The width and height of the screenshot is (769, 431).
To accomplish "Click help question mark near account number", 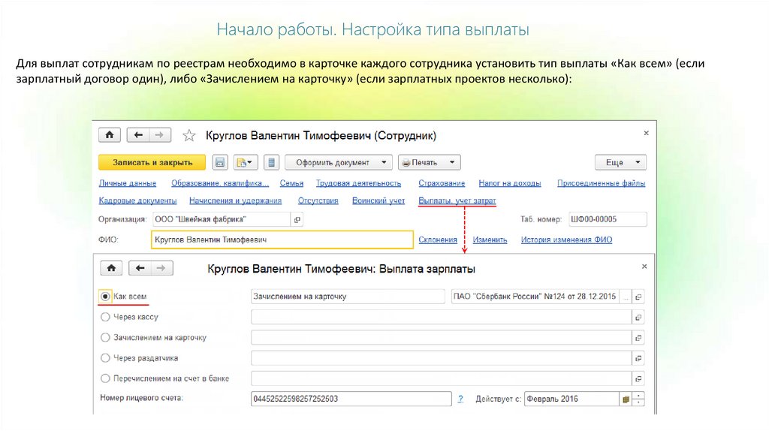I will click(460, 399).
